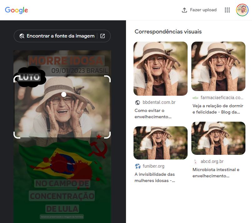Click the 'MORRE IDOSA' text in image
The height and width of the screenshot is (223, 252).
(x=66, y=61)
